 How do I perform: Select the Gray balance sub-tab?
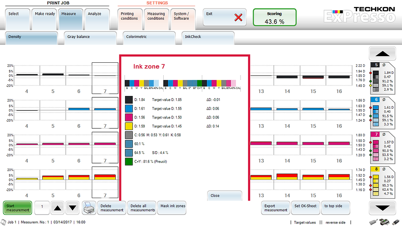pos(90,38)
